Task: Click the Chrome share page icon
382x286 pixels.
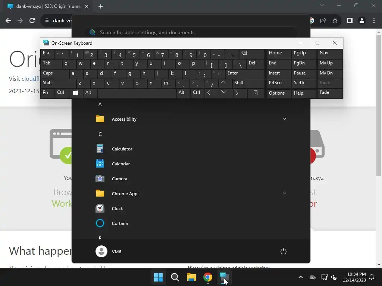Action: [323, 21]
